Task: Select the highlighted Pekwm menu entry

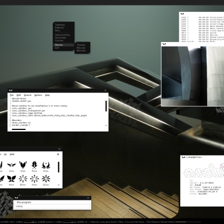Action: [63, 45]
